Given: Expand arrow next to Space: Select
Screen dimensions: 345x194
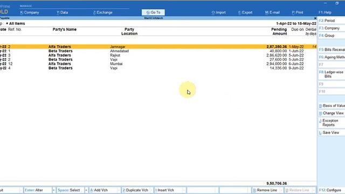Looking at the screenshot, I should pos(86,190).
